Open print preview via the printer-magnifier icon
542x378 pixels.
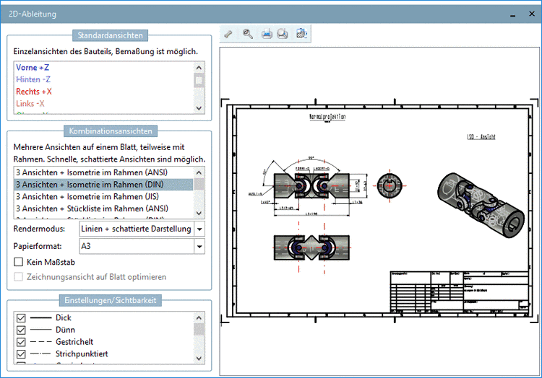(x=283, y=34)
